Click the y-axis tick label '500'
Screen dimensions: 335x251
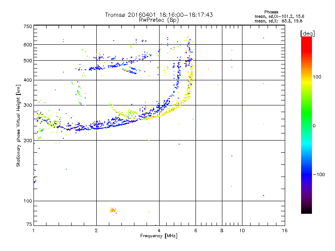pyautogui.click(x=28, y=61)
